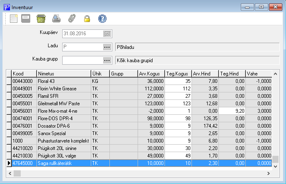Image resolution: width=286 pixels, height=184 pixels.
Task: Open attachments with the paperclip icon
Action: (x=72, y=19)
